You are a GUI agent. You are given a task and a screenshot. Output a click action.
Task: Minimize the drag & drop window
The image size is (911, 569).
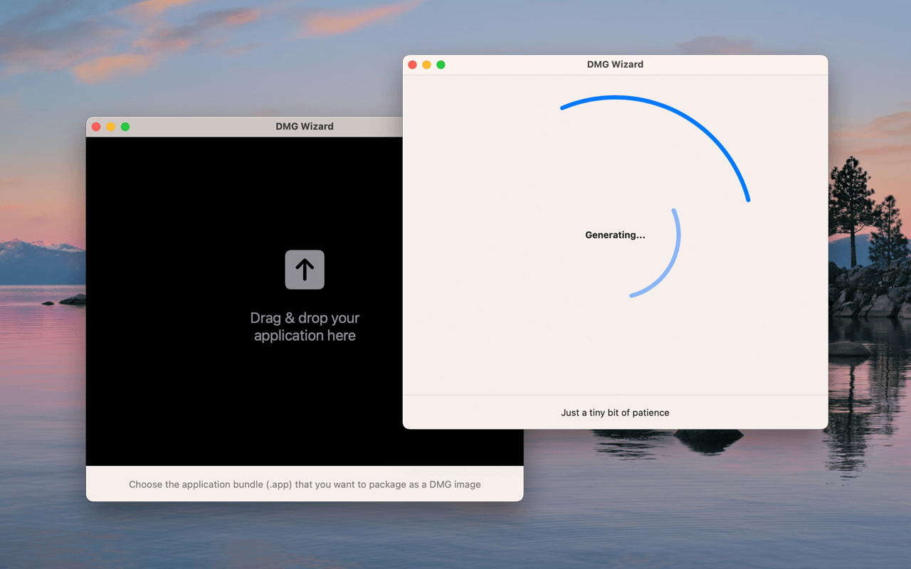tap(110, 127)
